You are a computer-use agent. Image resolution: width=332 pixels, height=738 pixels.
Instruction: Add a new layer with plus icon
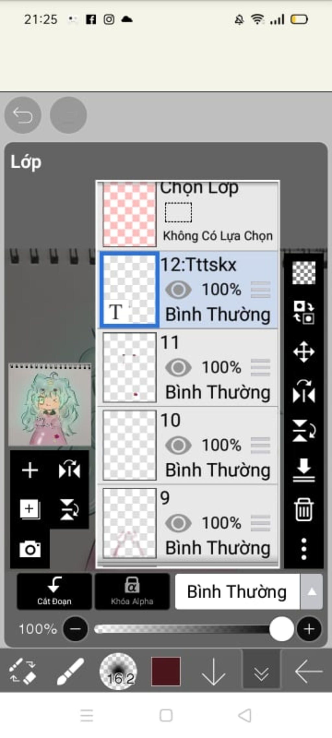[x=30, y=470]
